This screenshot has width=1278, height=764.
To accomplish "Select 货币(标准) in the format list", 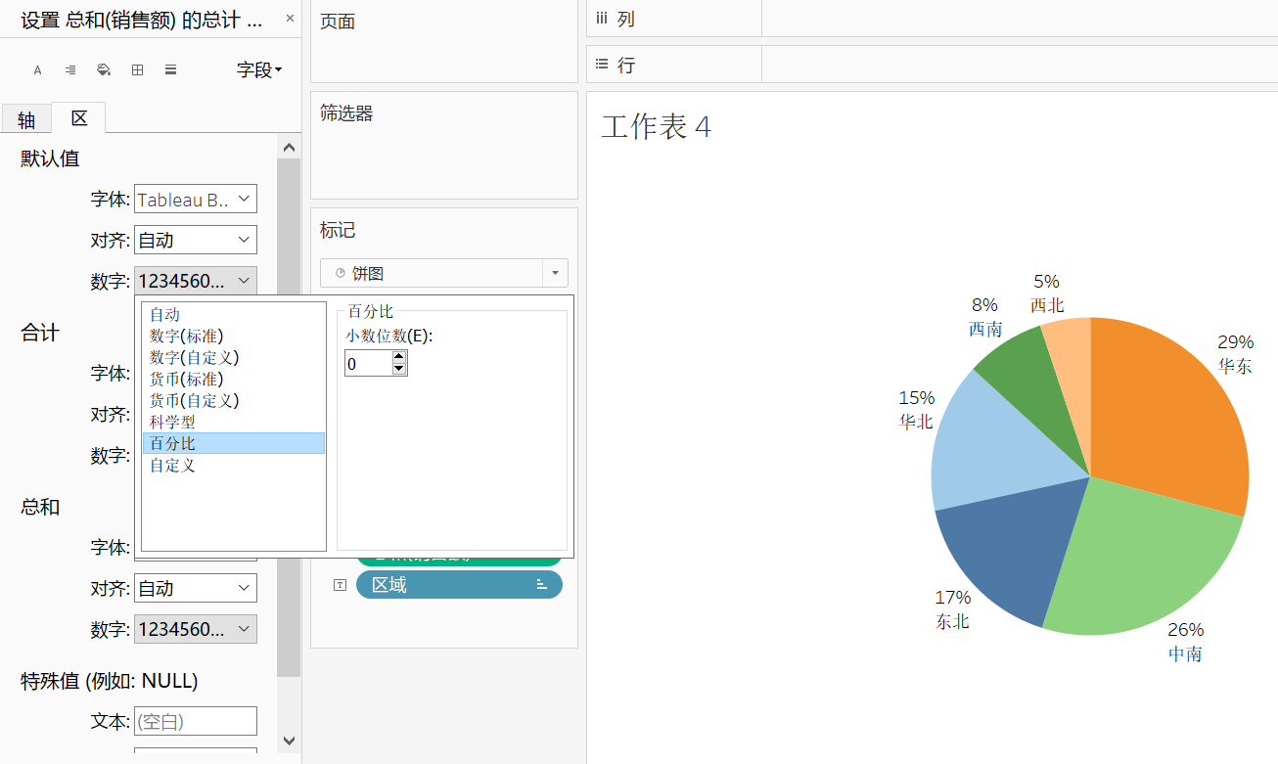I will coord(233,380).
